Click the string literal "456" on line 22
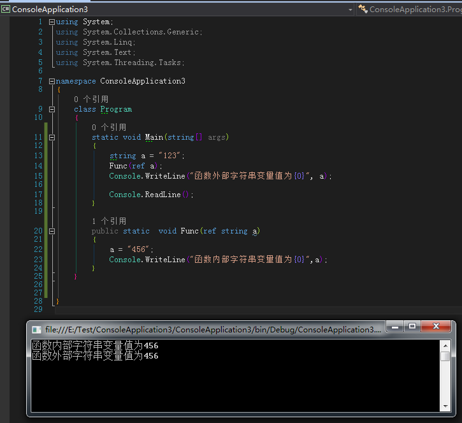 138,249
